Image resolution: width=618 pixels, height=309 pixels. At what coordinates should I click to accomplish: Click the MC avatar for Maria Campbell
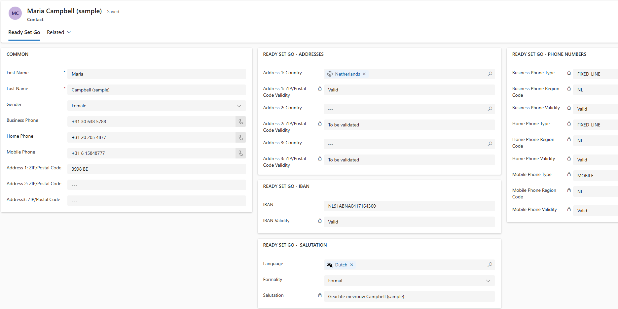pyautogui.click(x=15, y=13)
